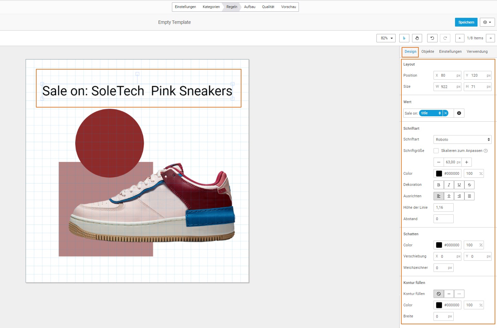Edit the Abstand field
497x328 pixels.
[x=444, y=219]
